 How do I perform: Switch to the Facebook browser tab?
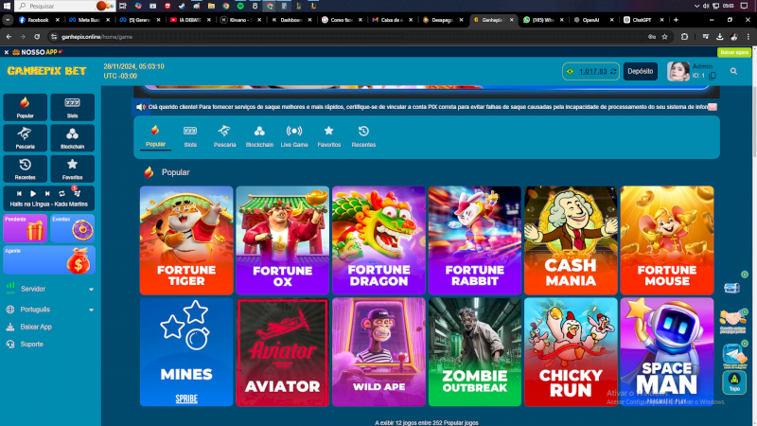pyautogui.click(x=37, y=20)
